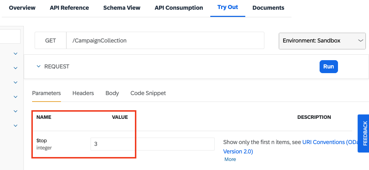
Task: Expand the first sidebar chevron item
Action: (x=16, y=54)
